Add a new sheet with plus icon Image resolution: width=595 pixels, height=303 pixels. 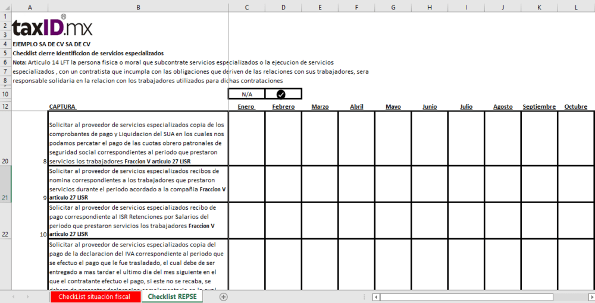coord(224,297)
